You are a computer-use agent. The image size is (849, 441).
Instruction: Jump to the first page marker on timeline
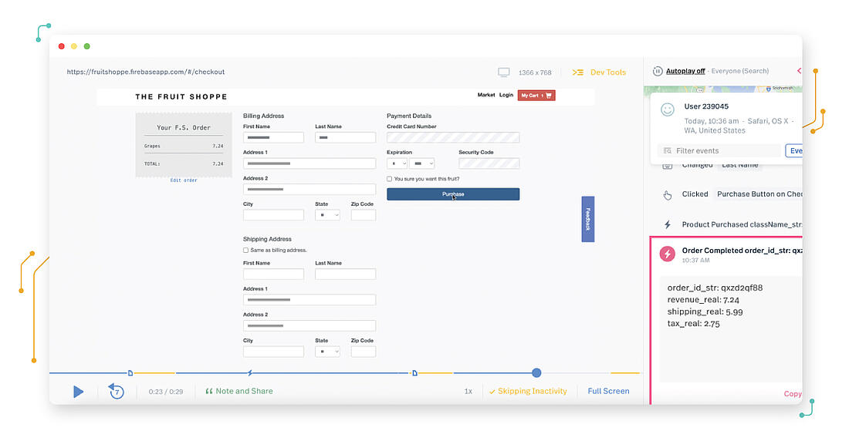click(130, 373)
